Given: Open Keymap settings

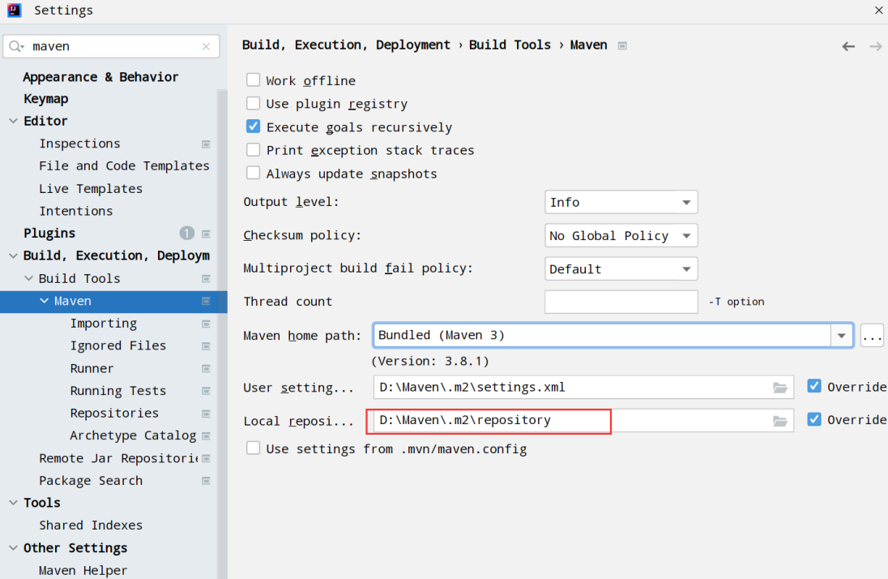Looking at the screenshot, I should click(x=46, y=99).
